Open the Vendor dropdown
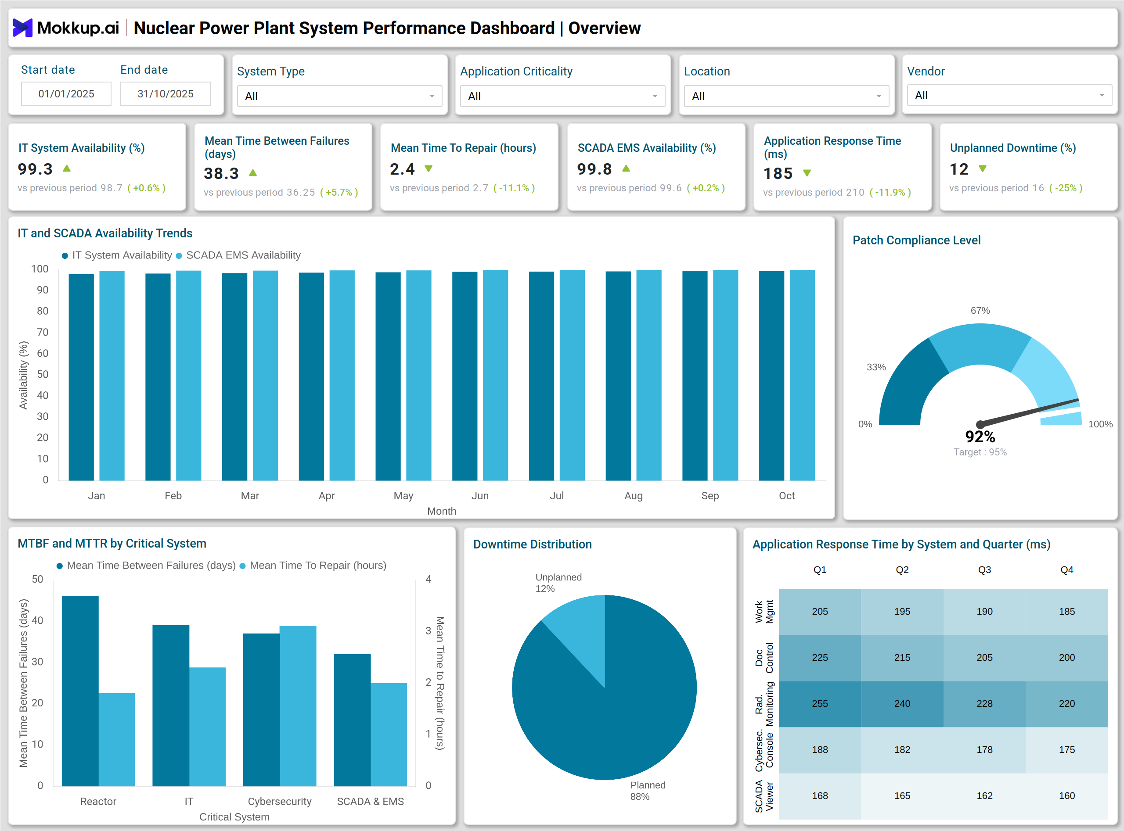This screenshot has width=1124, height=831. click(x=1009, y=95)
